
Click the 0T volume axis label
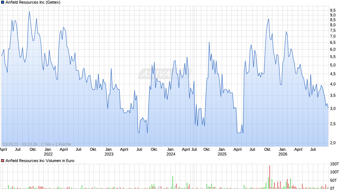tap(332, 188)
